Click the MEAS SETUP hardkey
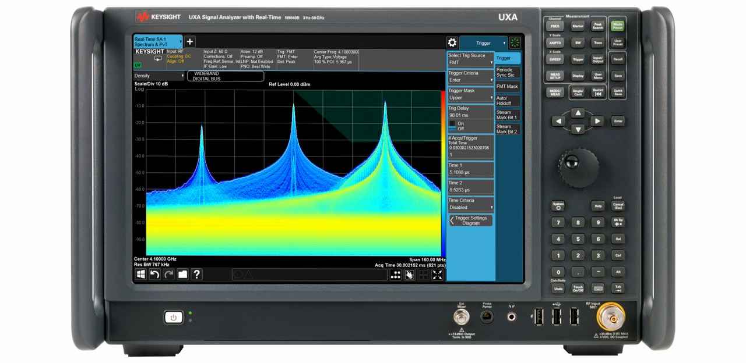The width and height of the screenshot is (746, 363). pyautogui.click(x=555, y=76)
